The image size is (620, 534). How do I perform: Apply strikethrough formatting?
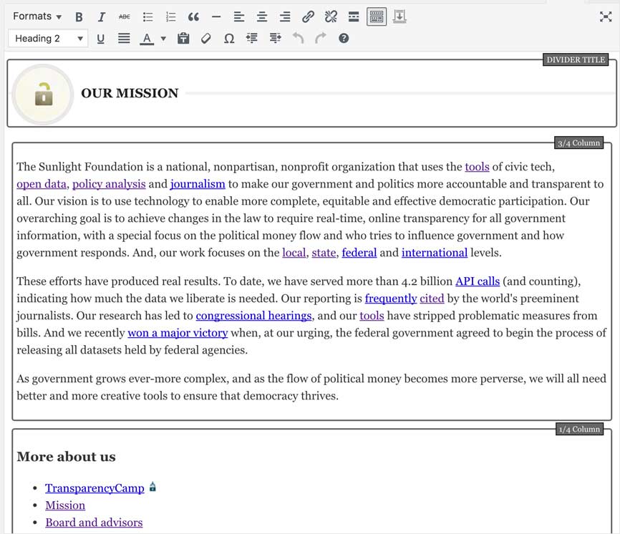point(125,16)
